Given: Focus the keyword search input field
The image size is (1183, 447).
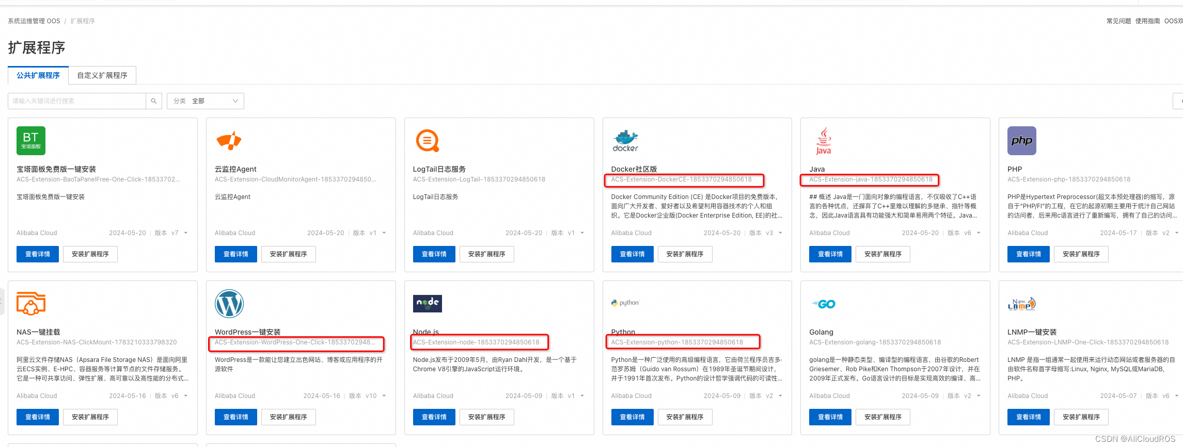Looking at the screenshot, I should (x=77, y=101).
